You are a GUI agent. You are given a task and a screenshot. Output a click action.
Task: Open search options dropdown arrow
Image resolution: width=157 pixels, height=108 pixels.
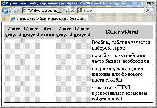[152, 10]
